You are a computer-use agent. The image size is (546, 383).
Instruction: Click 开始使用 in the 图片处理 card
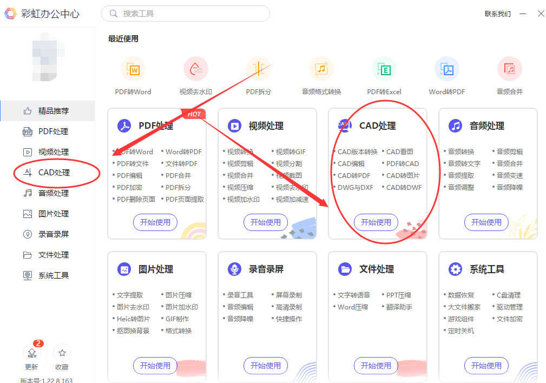(155, 366)
